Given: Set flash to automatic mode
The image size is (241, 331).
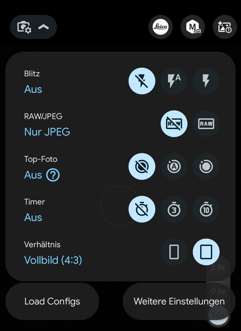Looking at the screenshot, I should click(x=174, y=81).
